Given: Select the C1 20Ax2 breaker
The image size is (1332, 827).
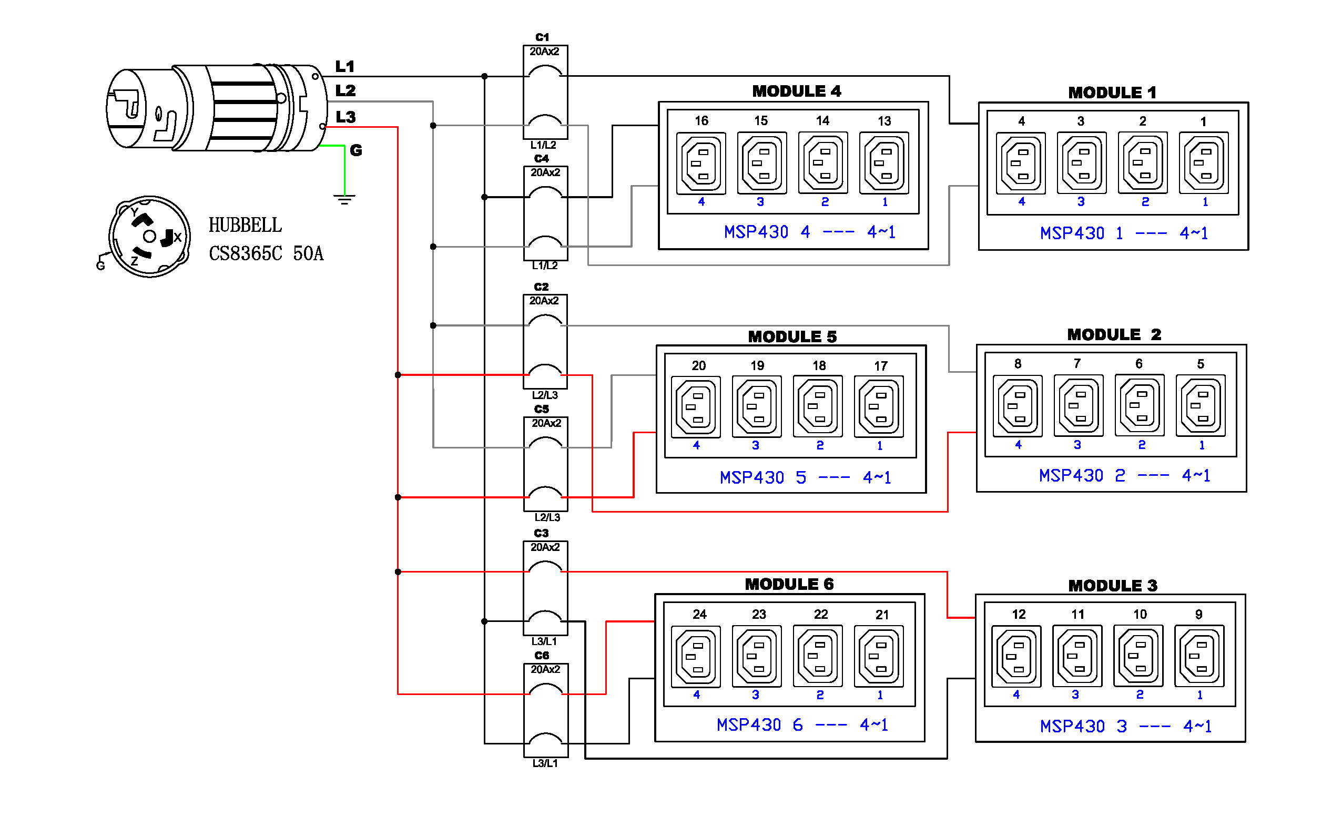Looking at the screenshot, I should 545,92.
